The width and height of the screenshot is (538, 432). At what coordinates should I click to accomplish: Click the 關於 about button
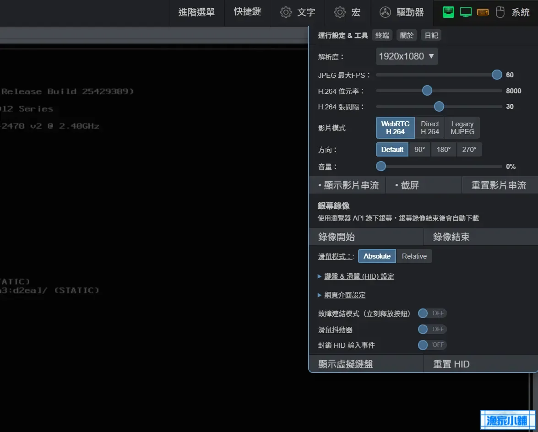pyautogui.click(x=407, y=35)
